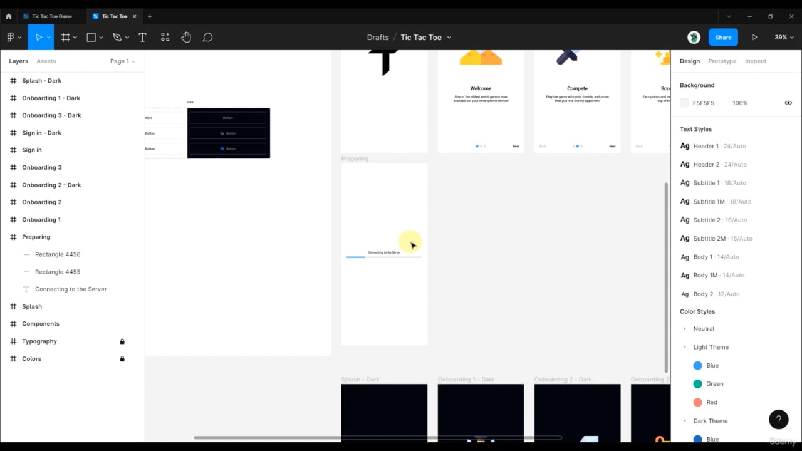This screenshot has width=802, height=451.
Task: Click the lock icon on the Typography layer
Action: (122, 341)
